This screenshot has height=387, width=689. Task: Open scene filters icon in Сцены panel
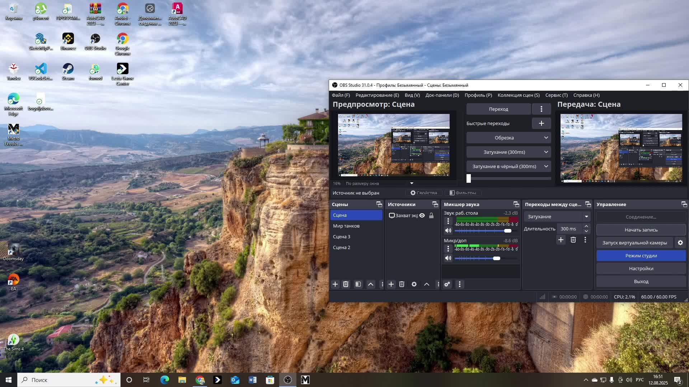(358, 284)
